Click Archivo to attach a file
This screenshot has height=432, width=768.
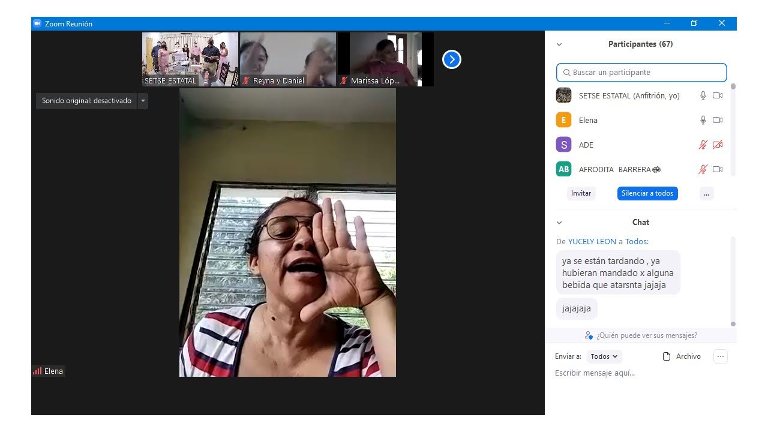tap(682, 356)
